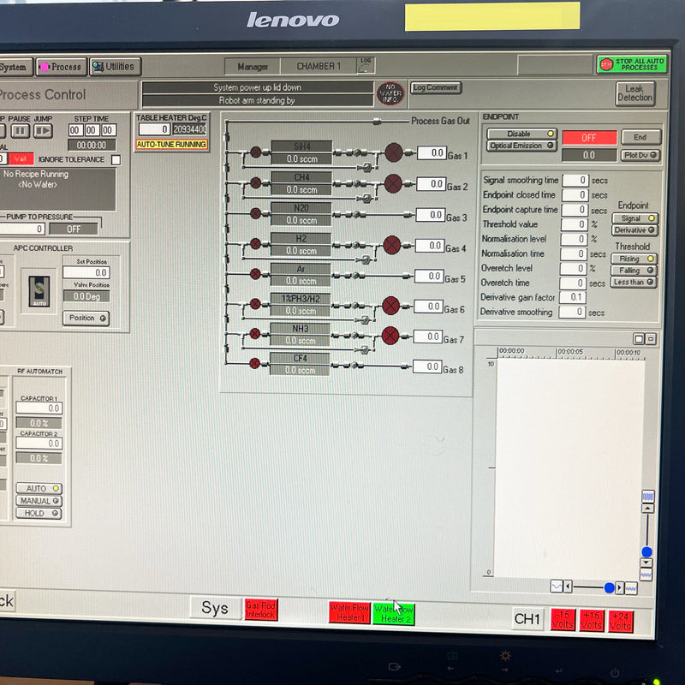Select APC Position mode
The height and width of the screenshot is (685, 685).
point(86,318)
